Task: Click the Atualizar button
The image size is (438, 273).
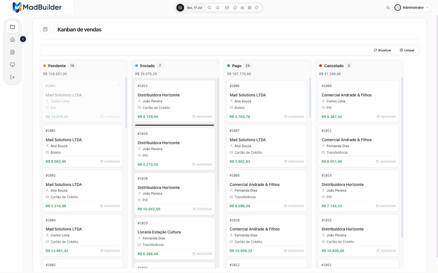Action: (x=382, y=50)
